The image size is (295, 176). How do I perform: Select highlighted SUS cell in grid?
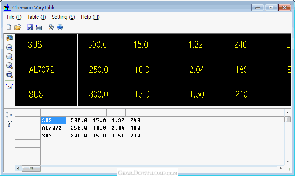point(53,120)
